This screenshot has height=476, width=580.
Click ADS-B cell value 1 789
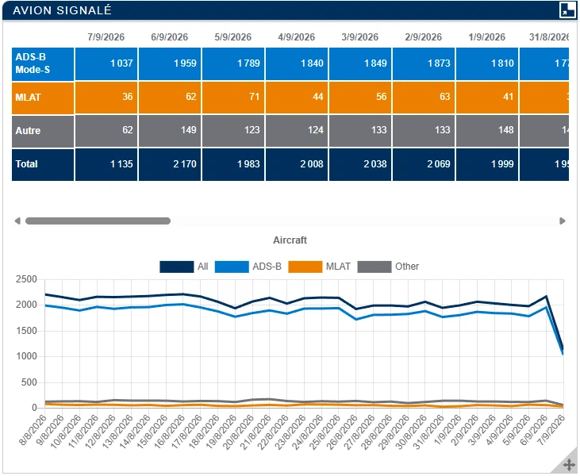point(233,63)
